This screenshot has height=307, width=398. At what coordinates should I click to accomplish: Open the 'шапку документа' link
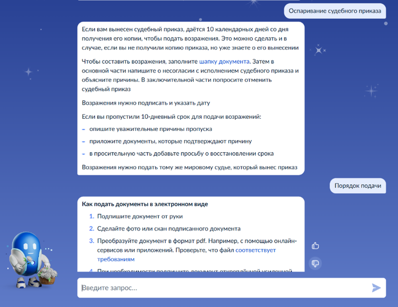(224, 61)
